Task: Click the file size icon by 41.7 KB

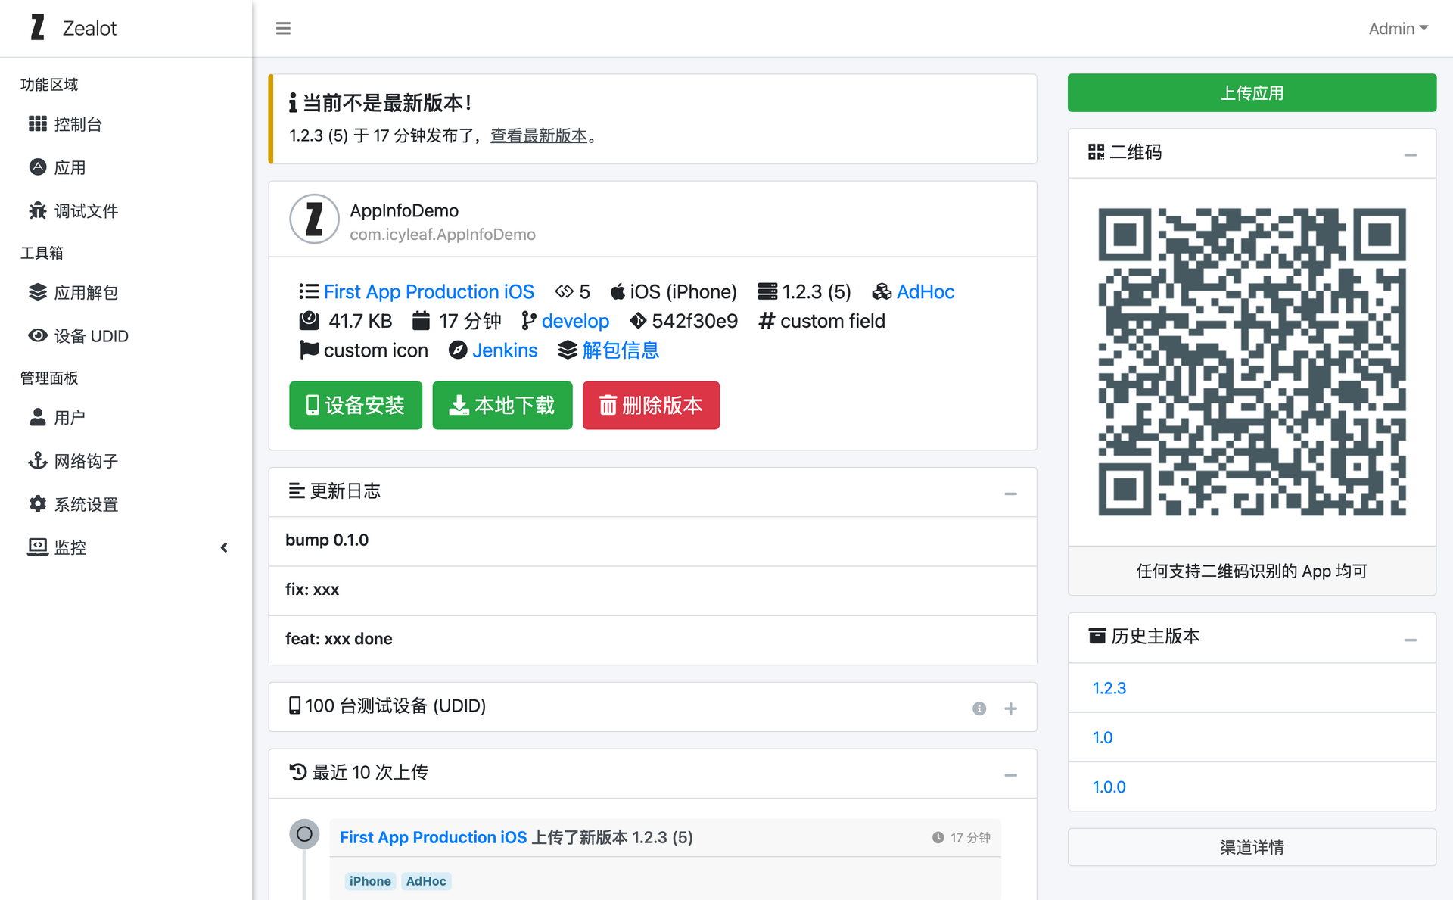Action: point(309,321)
